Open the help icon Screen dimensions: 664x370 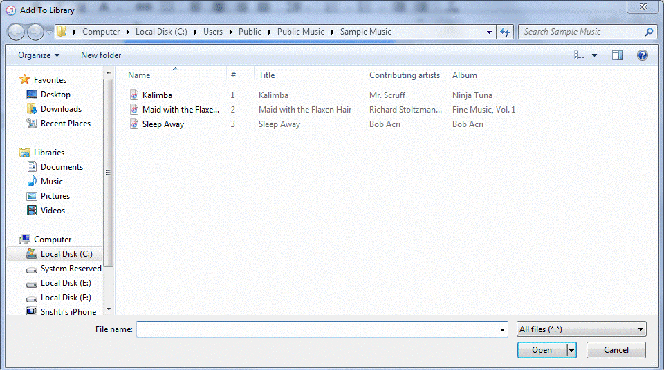tap(643, 55)
